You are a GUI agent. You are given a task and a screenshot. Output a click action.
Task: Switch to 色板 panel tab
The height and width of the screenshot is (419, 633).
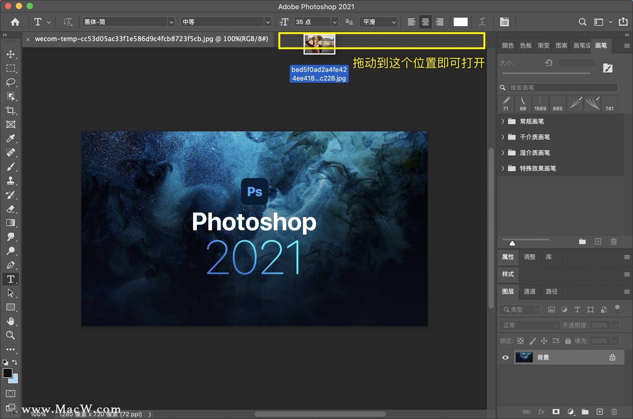pyautogui.click(x=526, y=45)
